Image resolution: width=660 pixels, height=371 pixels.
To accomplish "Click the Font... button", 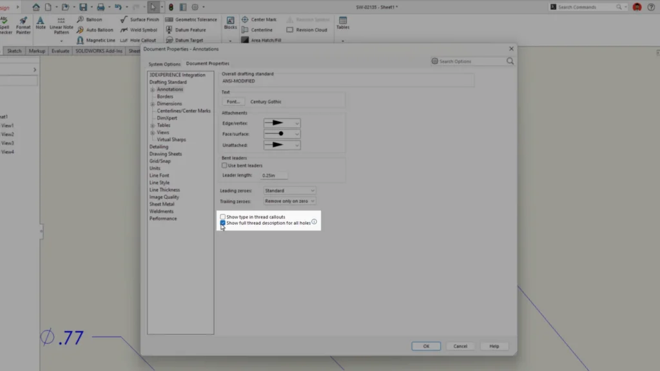I will [233, 102].
